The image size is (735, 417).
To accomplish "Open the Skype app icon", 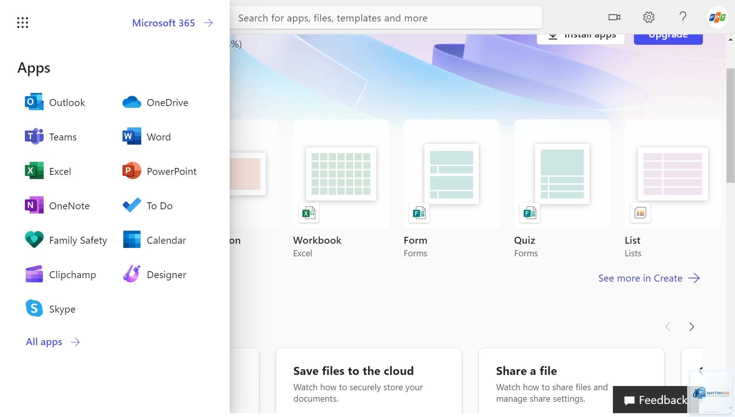I will [34, 308].
